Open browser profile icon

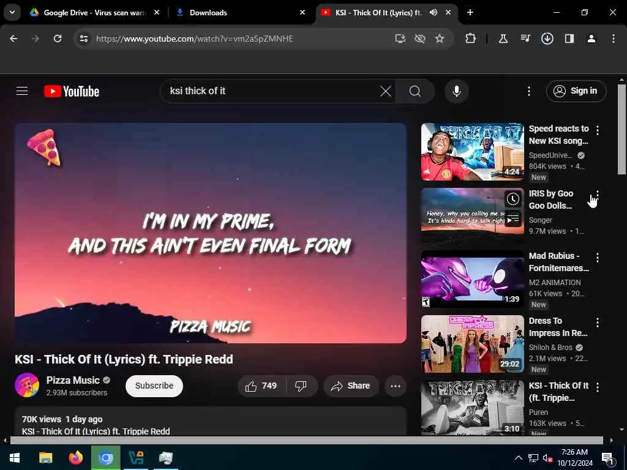click(591, 39)
